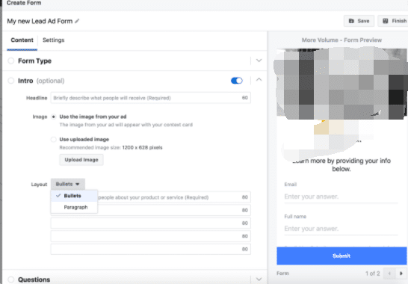This screenshot has width=408, height=284.
Task: Expand the Questions section chevron
Action: (259, 279)
